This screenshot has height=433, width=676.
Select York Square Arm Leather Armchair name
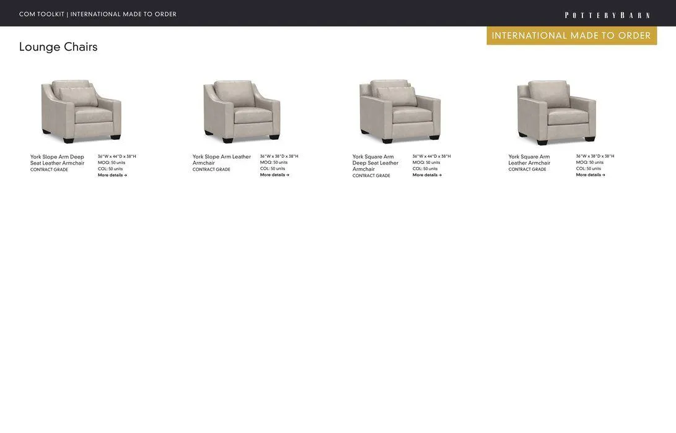529,160
